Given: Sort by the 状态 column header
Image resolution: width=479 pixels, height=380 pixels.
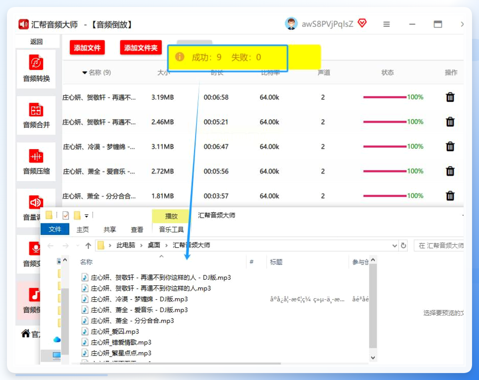Looking at the screenshot, I should point(387,72).
